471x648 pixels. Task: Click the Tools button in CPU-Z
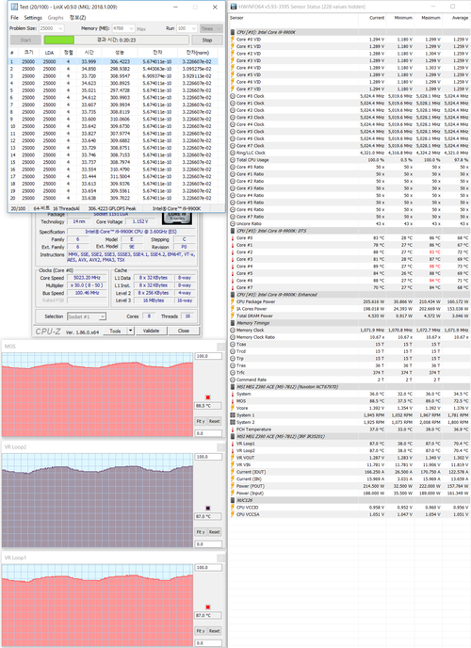(x=115, y=331)
